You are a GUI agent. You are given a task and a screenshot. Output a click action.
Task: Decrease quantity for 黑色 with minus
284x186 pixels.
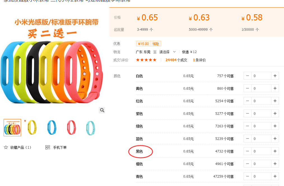pos(247,151)
